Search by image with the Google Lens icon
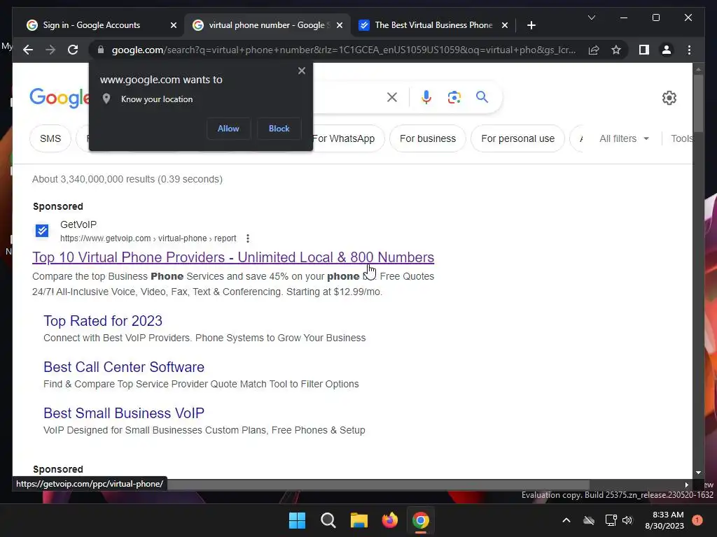 (x=454, y=97)
